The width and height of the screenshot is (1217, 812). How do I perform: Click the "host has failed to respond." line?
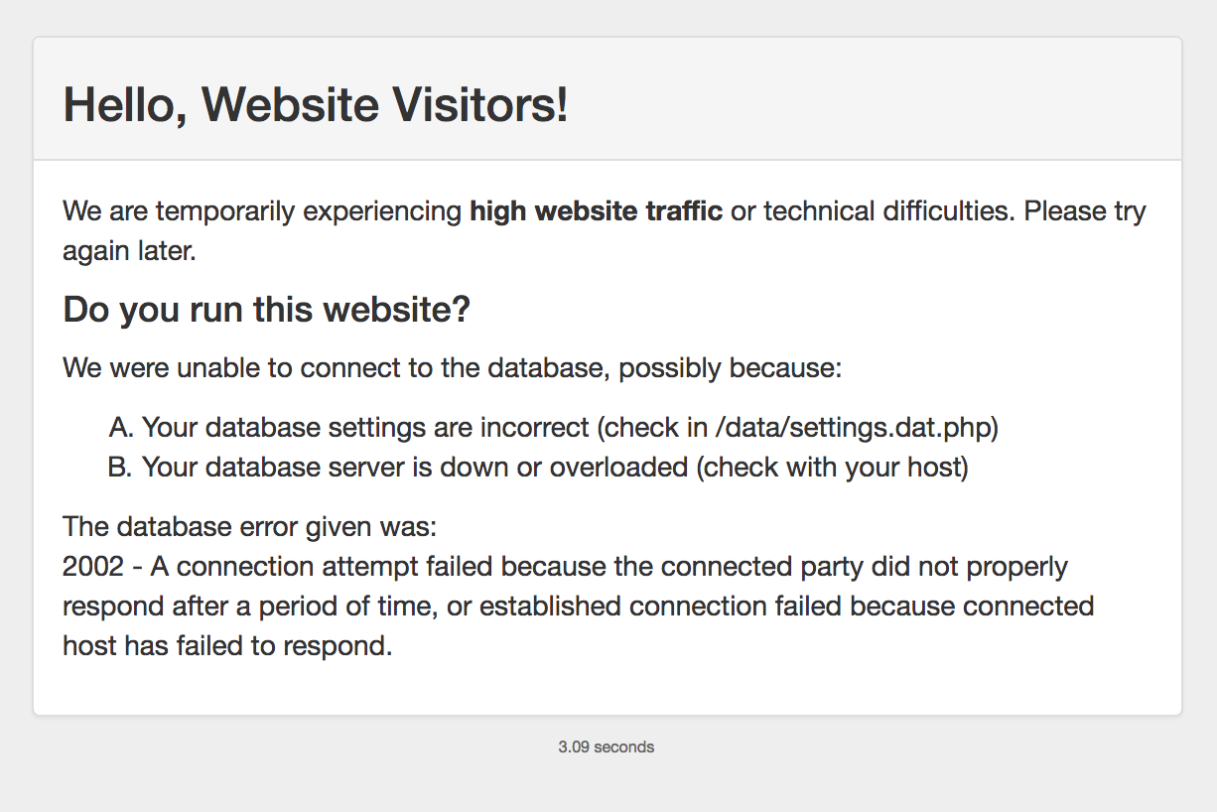click(227, 646)
